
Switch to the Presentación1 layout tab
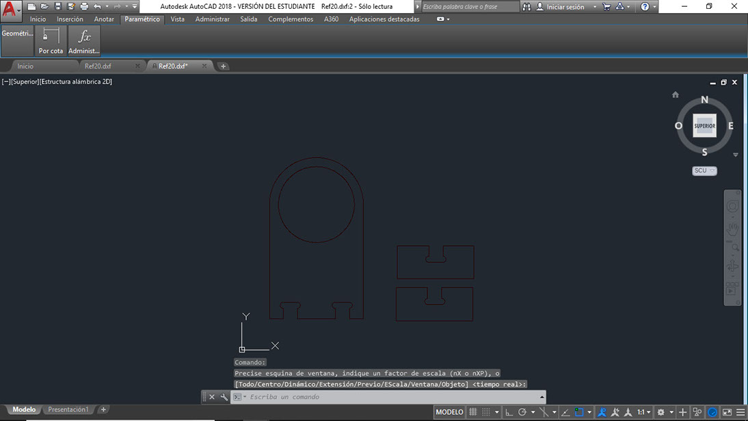pyautogui.click(x=68, y=409)
